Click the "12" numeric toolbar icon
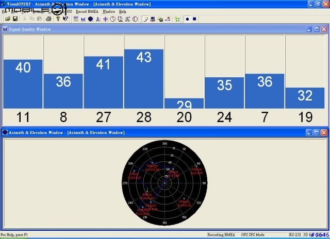330x239 pixels. 120,19
